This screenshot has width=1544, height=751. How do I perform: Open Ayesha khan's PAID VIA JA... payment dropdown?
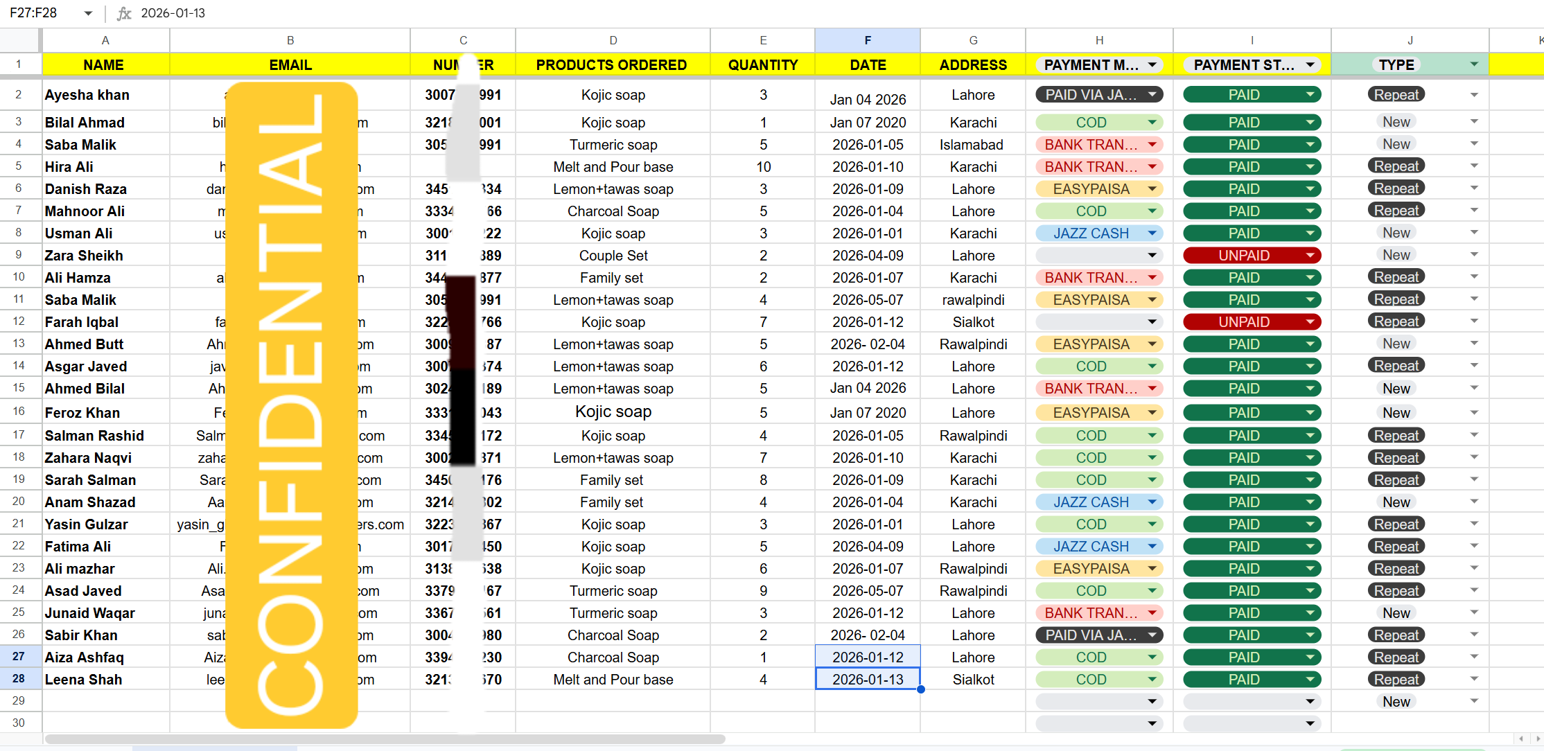pyautogui.click(x=1152, y=95)
